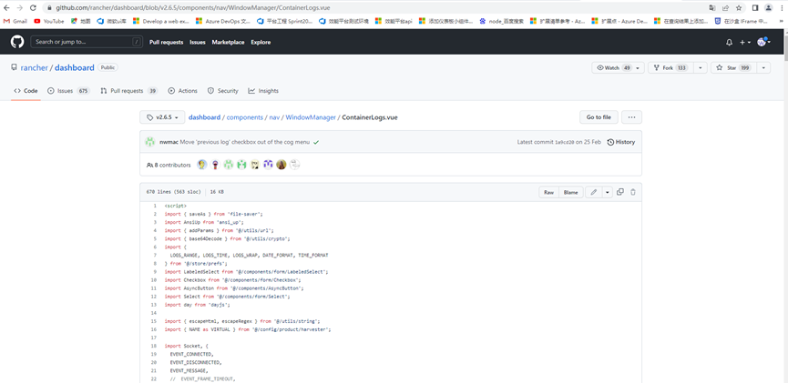Open the file History
This screenshot has height=383, width=788.
[621, 142]
